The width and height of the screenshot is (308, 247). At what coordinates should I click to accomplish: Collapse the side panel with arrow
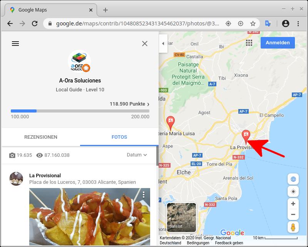(x=163, y=44)
